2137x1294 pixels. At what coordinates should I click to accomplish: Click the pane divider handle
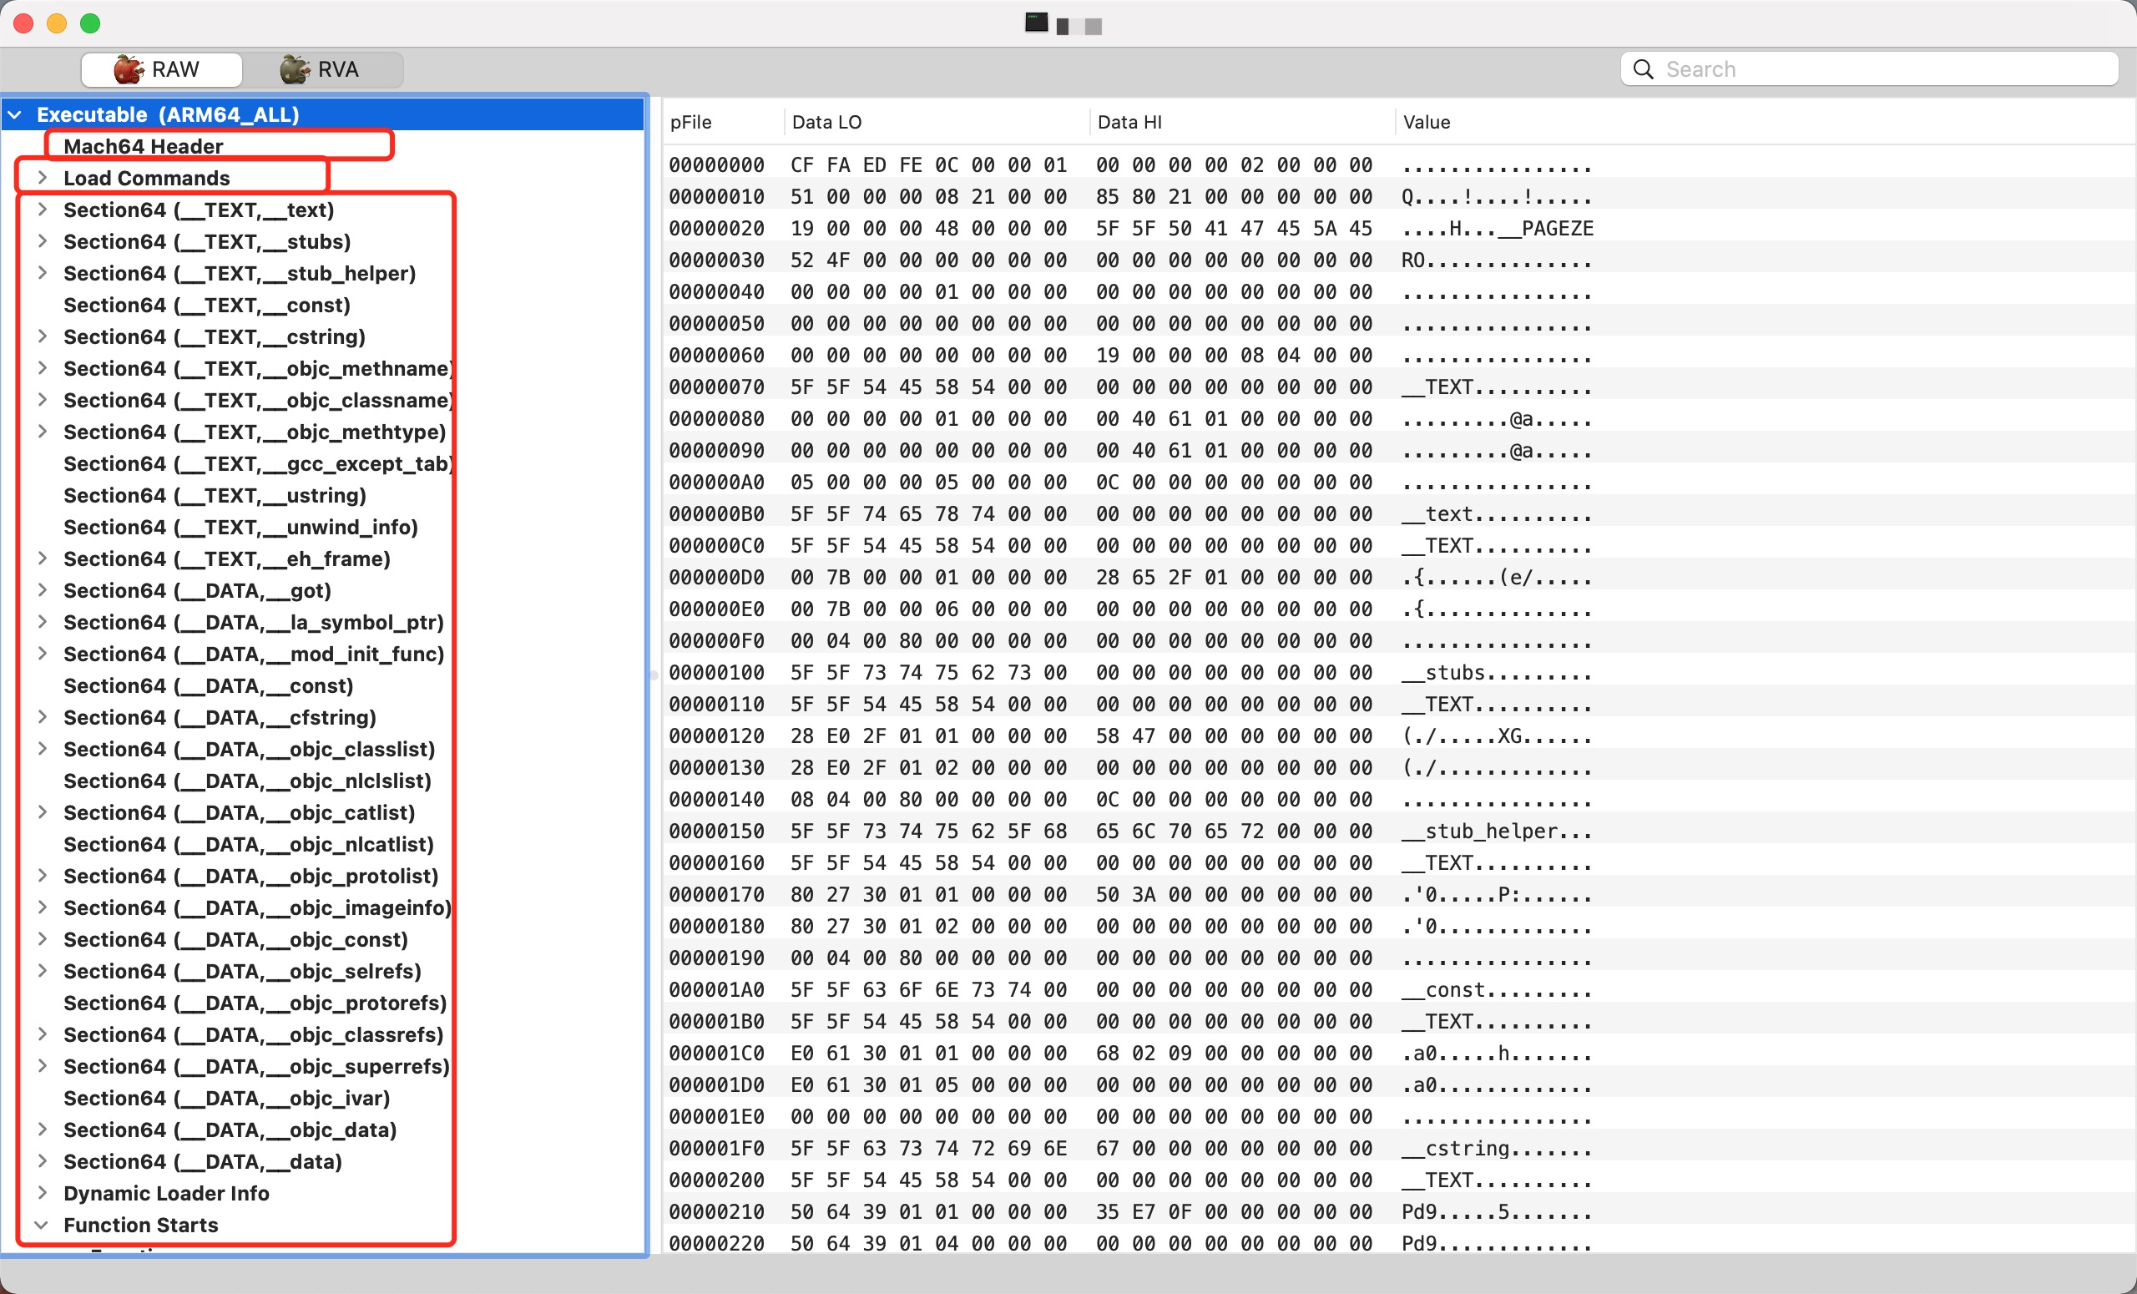point(653,675)
